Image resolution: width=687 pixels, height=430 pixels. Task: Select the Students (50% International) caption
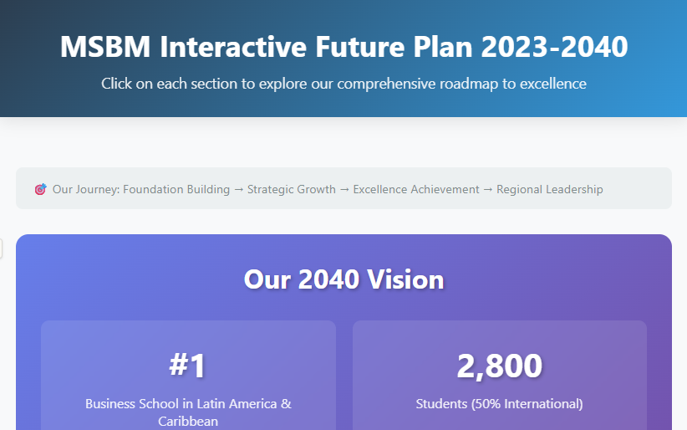[x=499, y=404]
